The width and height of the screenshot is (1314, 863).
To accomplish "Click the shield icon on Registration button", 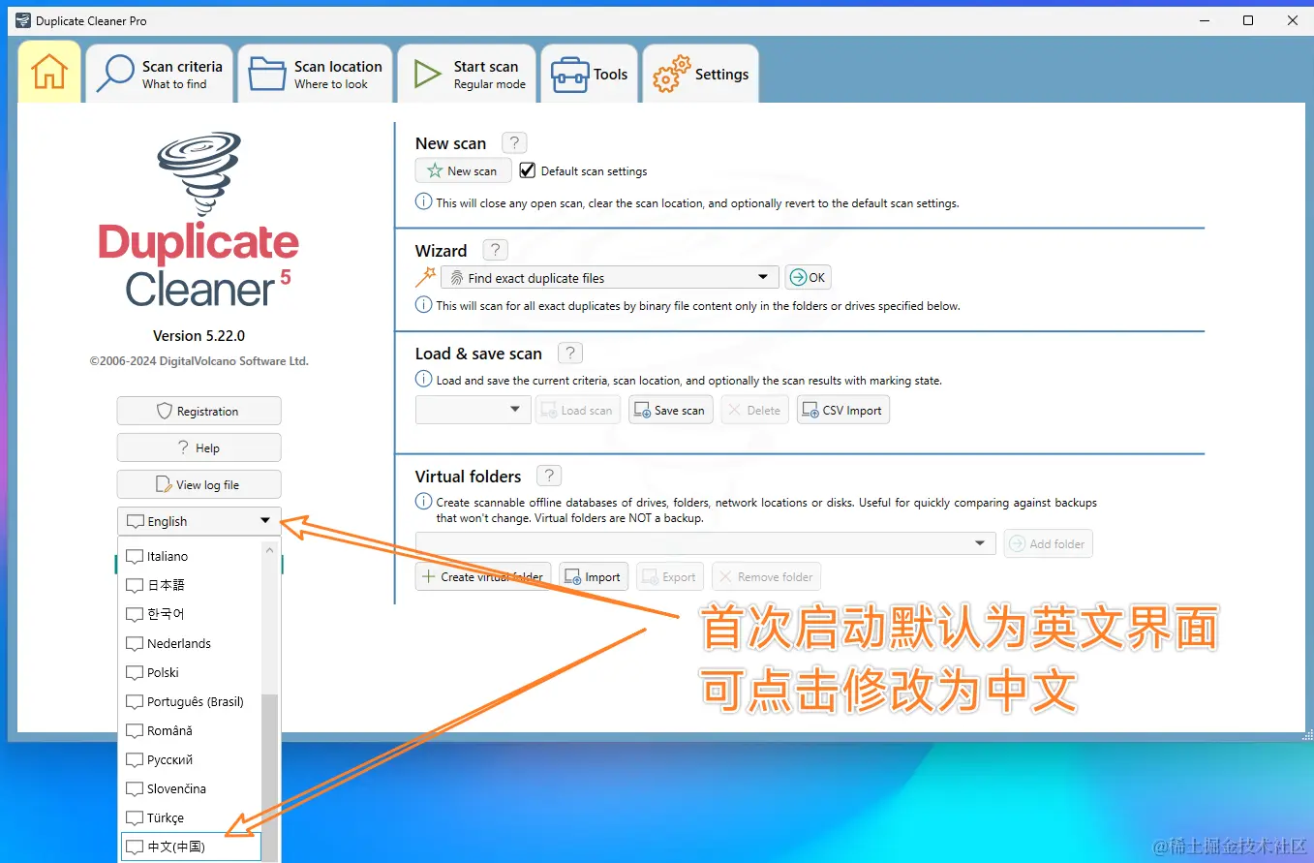I will pos(165,411).
